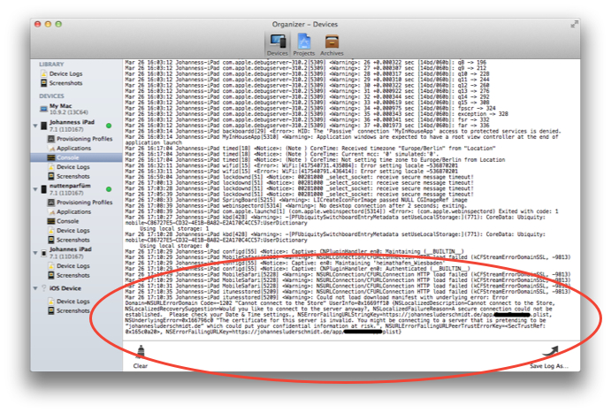This screenshot has width=611, height=413.
Task: Click the 'Captive: en0: Maintaining heimathafen_Wiesbaden' line
Action: click(284, 263)
